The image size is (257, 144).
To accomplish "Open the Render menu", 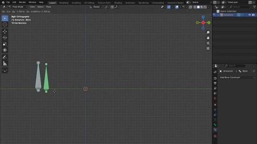I will (22, 2).
